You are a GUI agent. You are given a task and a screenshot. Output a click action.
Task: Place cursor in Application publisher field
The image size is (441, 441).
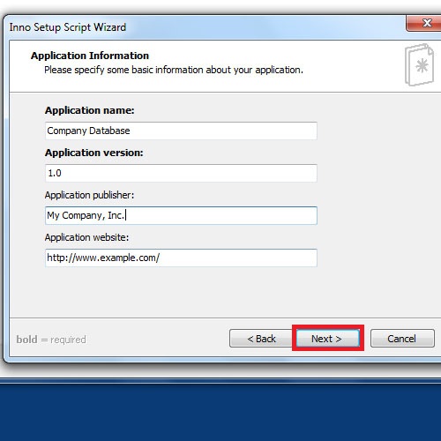tap(181, 215)
